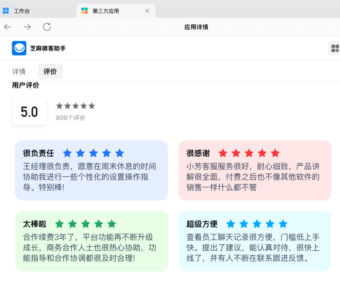Click the blue stars on 很负责任 review
This screenshot has height=287, width=340.
[93, 153]
